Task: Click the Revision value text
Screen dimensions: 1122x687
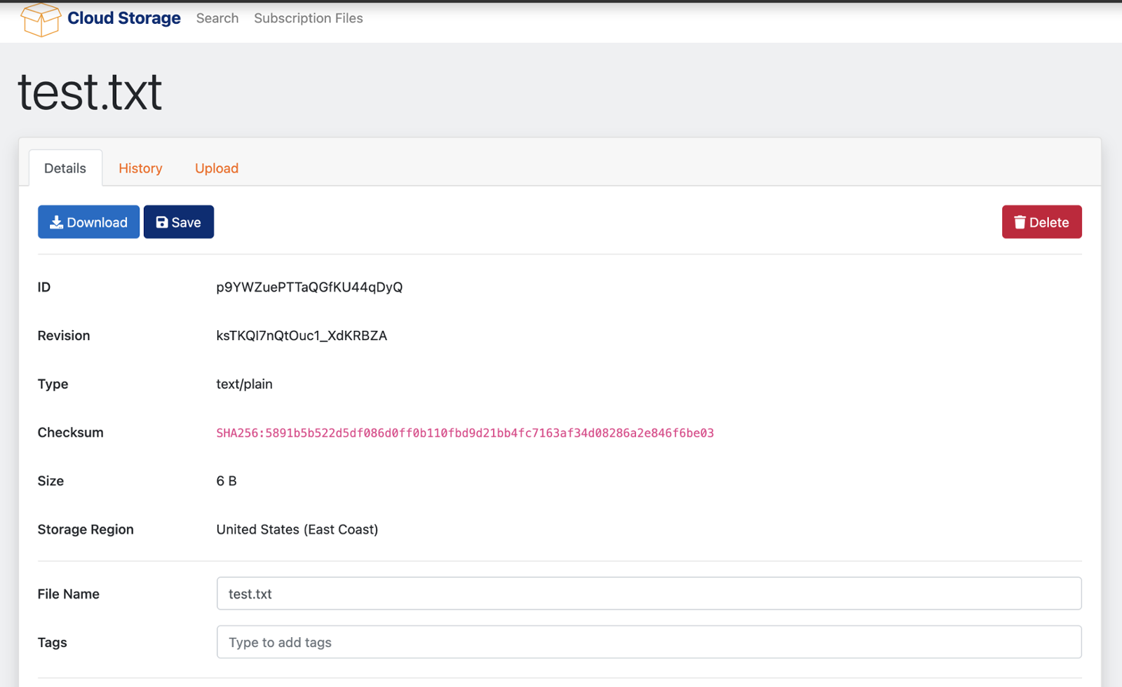Action: [x=302, y=336]
